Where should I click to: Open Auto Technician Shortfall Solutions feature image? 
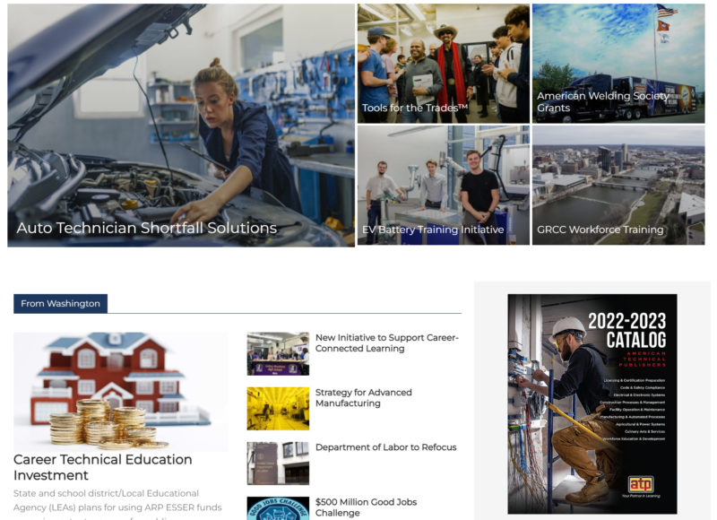point(181,125)
